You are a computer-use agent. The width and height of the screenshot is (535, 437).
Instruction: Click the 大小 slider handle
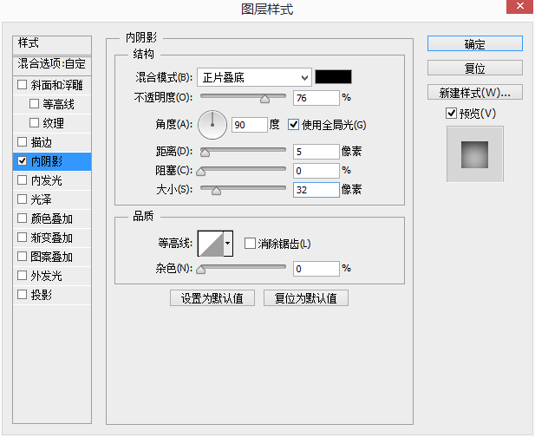coord(216,191)
